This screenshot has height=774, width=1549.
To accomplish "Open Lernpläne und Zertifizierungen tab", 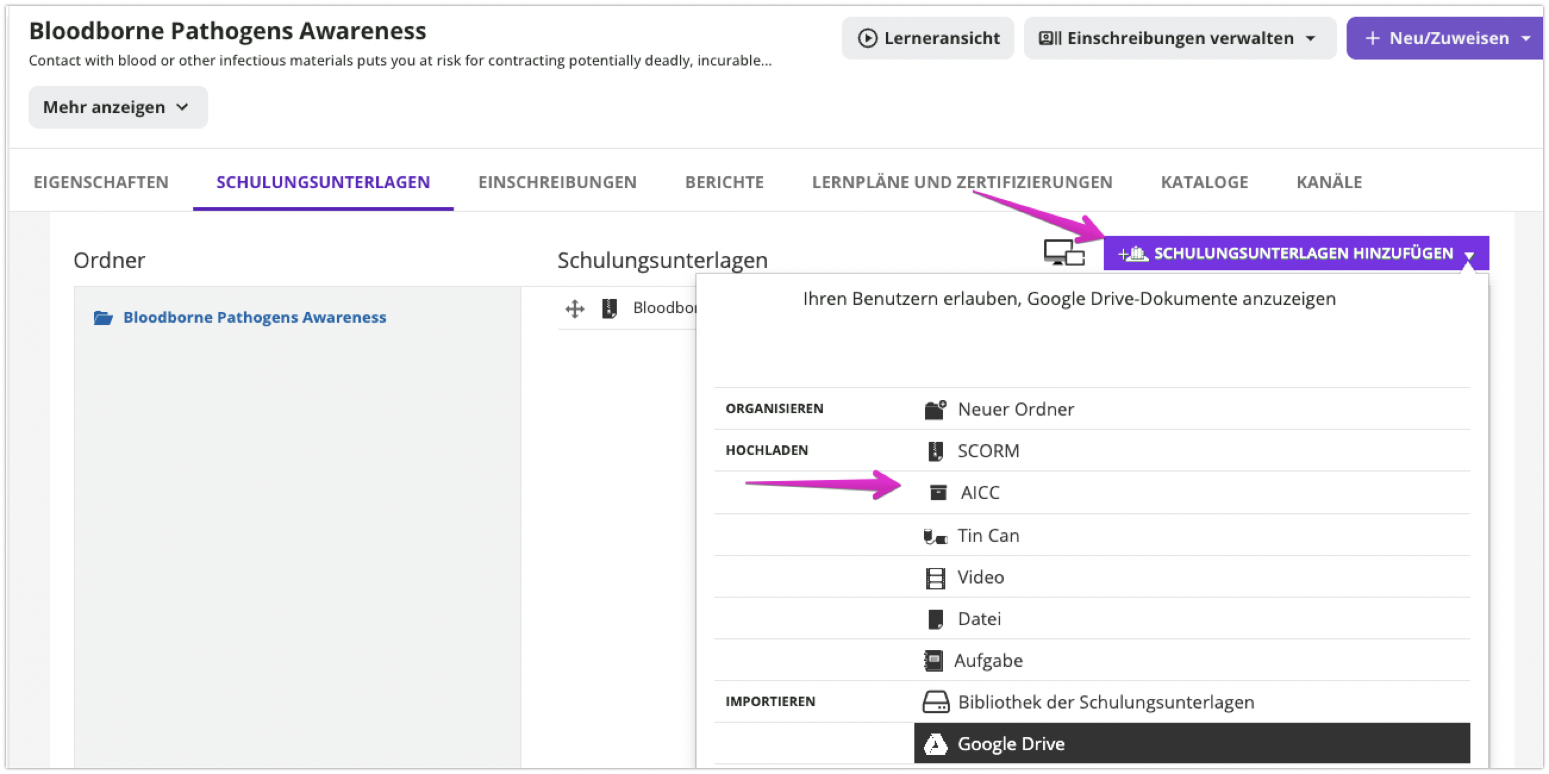I will [962, 182].
